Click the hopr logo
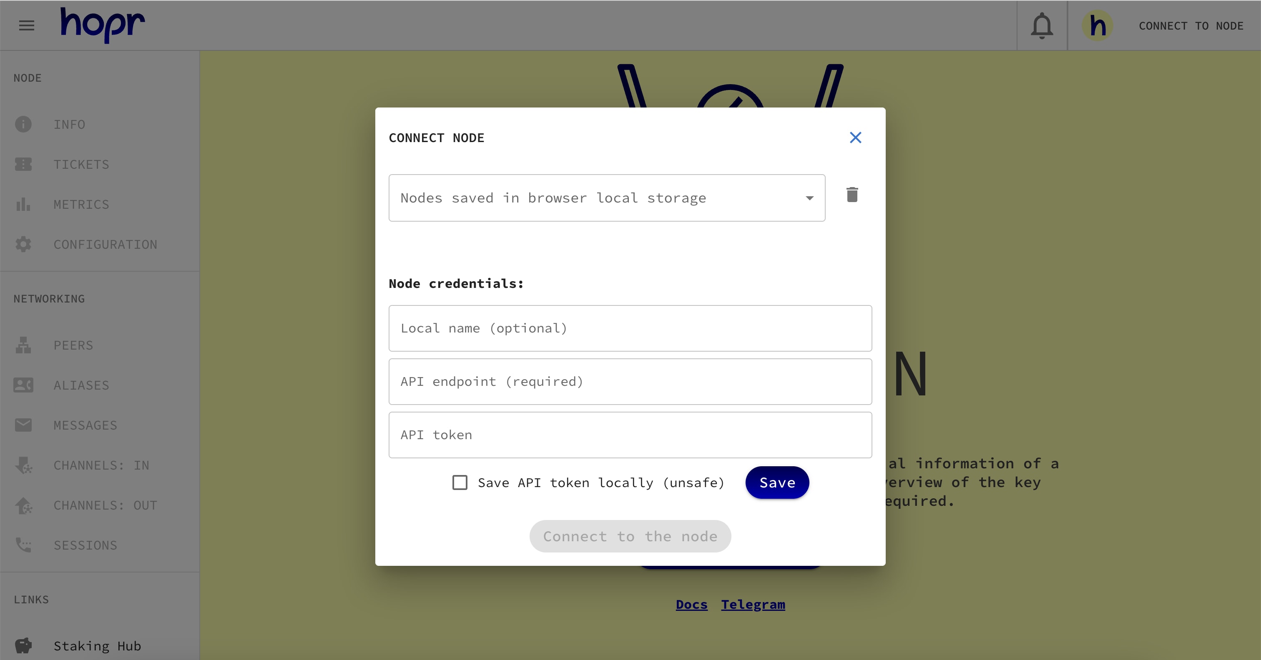The width and height of the screenshot is (1261, 660). 102,25
